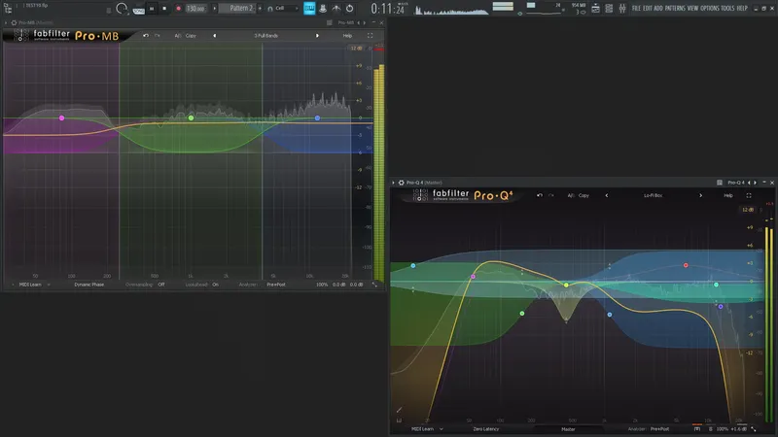The image size is (778, 437).
Task: Open the Pro-MB Oversampling Off dropdown
Action: coord(161,285)
